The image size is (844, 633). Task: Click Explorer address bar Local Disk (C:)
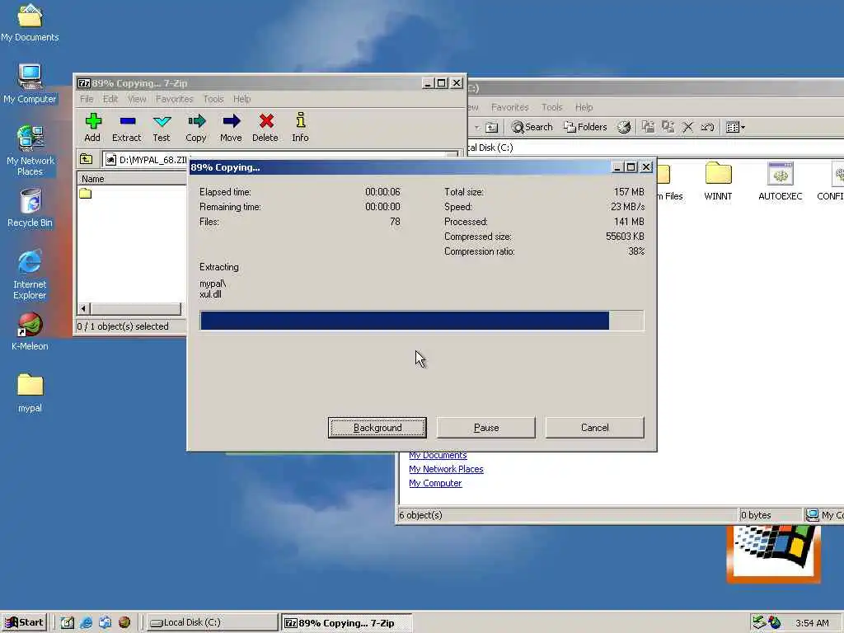point(655,148)
